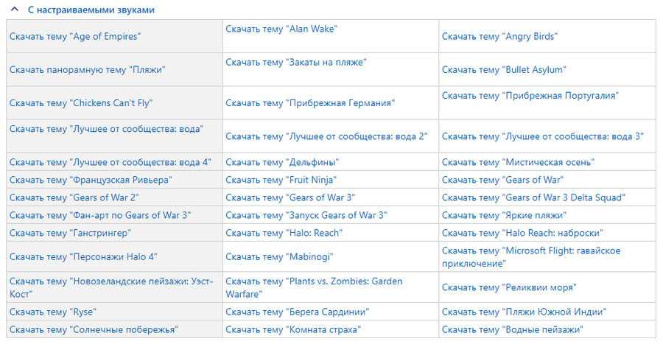Download the "Водные пейзажи" theme
663x347 pixels.
point(512,329)
